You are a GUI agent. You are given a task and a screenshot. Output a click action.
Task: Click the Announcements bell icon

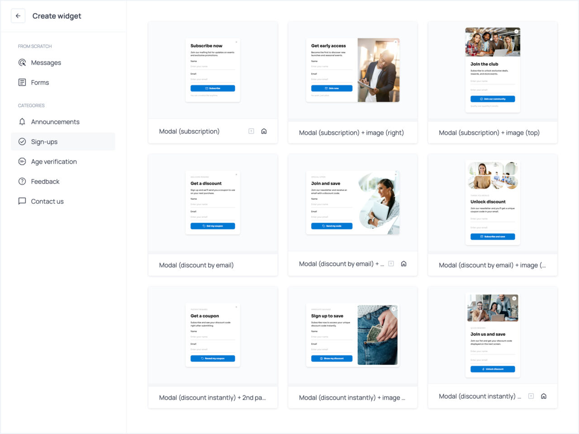pos(22,122)
